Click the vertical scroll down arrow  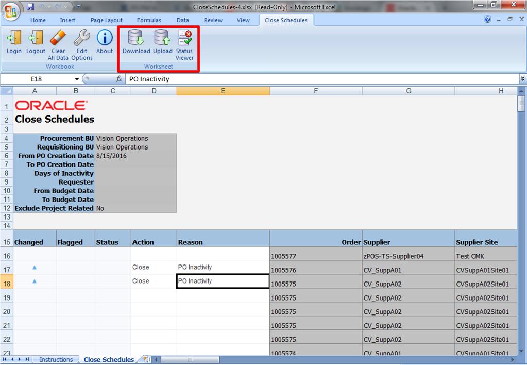click(x=521, y=351)
